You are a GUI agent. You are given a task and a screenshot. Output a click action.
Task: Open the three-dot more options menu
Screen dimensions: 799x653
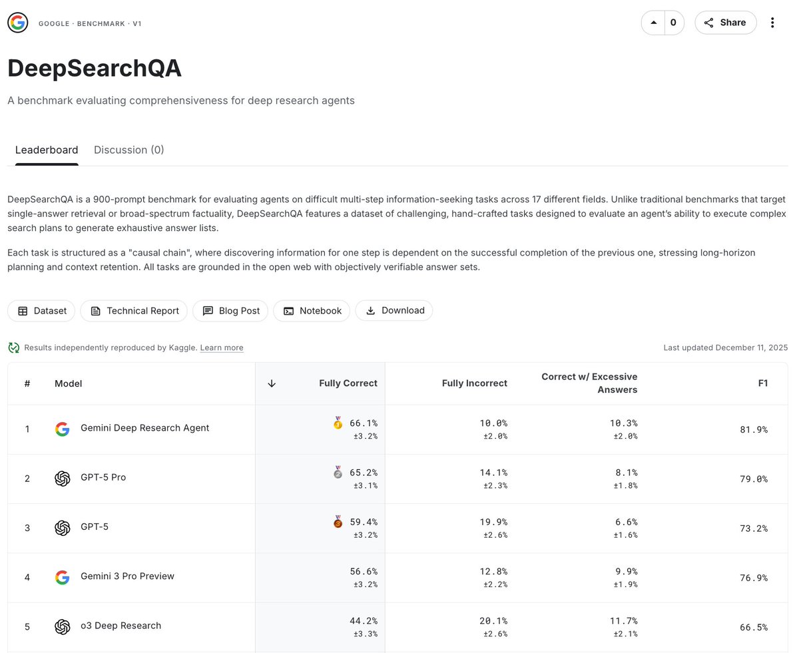[x=772, y=23]
